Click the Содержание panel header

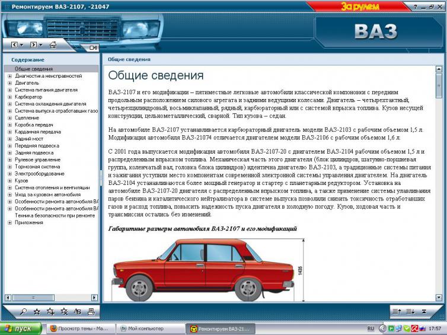point(28,59)
